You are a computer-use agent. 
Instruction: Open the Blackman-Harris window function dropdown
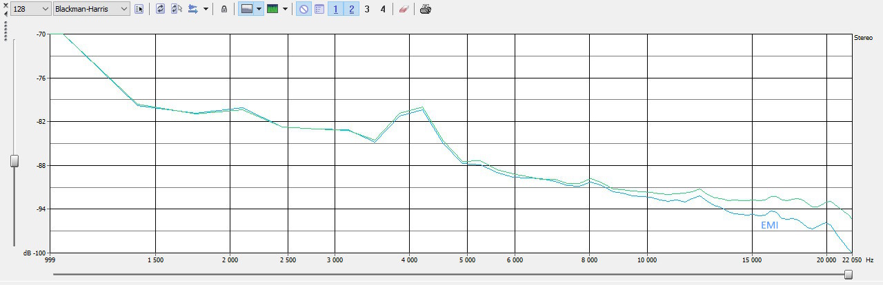coord(91,9)
